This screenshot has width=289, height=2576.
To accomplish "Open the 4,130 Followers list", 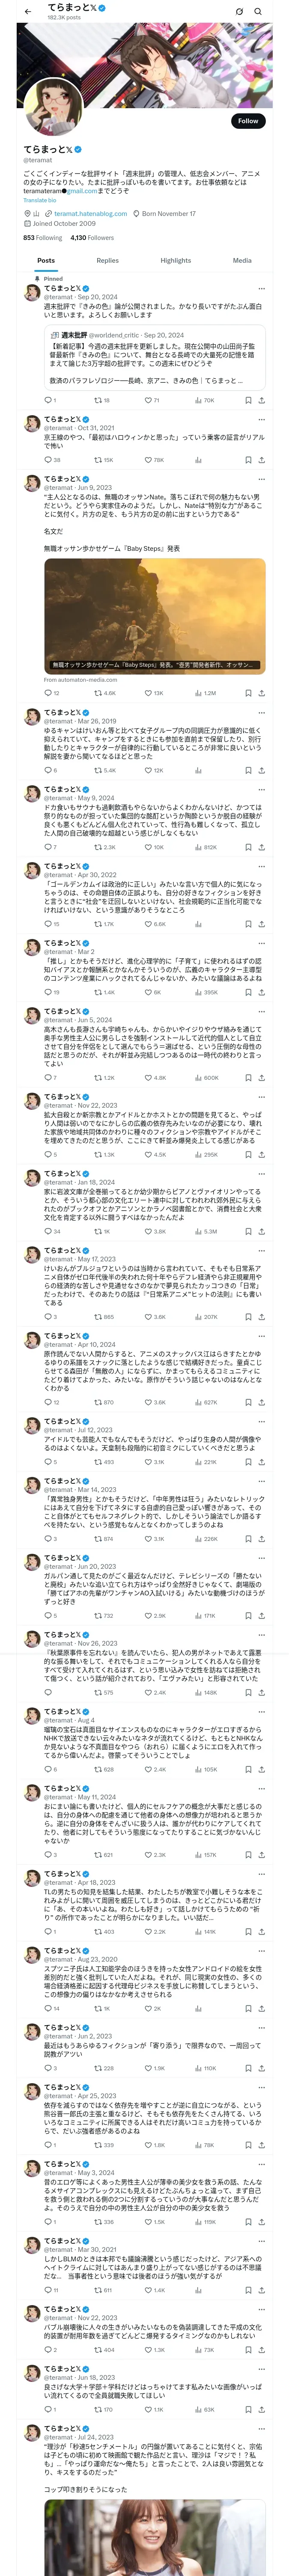I will tap(92, 238).
